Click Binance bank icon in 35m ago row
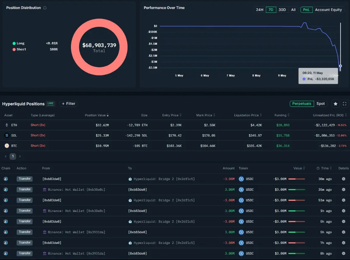Screen dimensions: 350x260 (x=45, y=189)
